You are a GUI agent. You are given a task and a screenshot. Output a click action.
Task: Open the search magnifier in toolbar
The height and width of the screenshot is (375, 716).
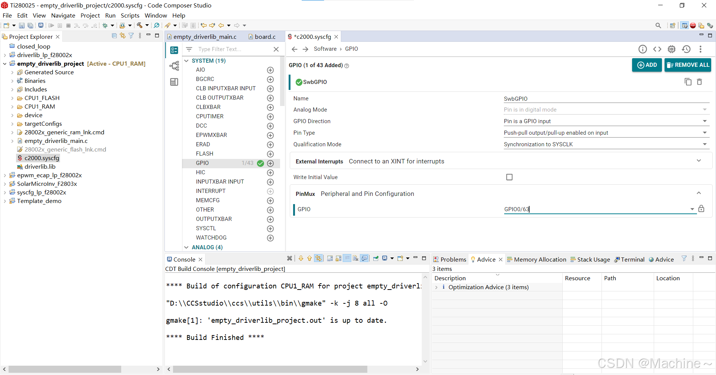click(x=658, y=25)
